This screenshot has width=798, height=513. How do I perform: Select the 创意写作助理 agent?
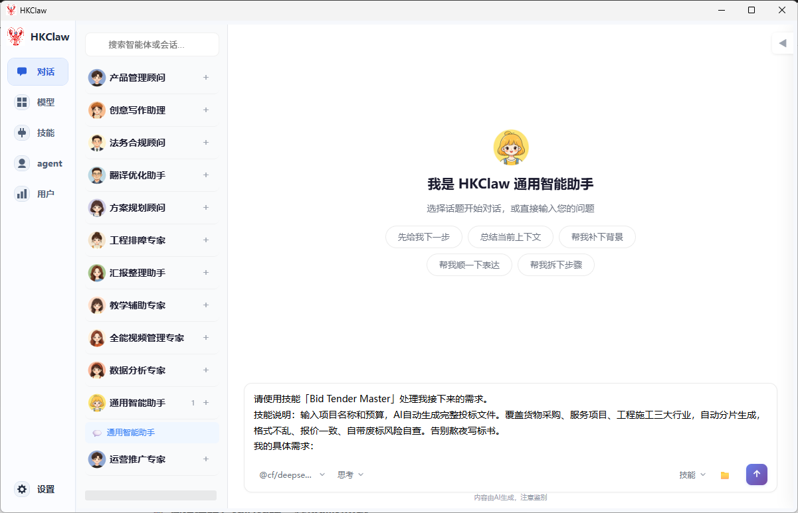(151, 110)
